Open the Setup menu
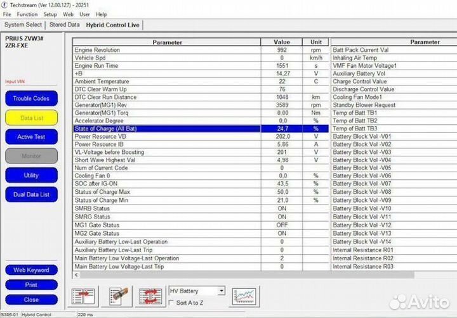This screenshot has width=457, height=318. point(50,14)
